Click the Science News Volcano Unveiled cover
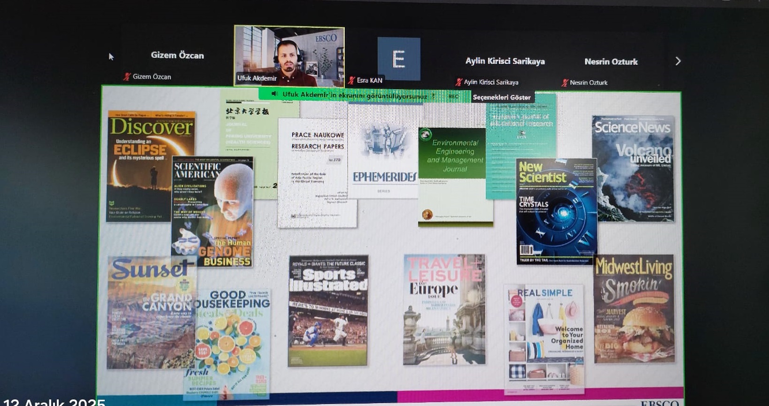This screenshot has width=769, height=406. 633,168
